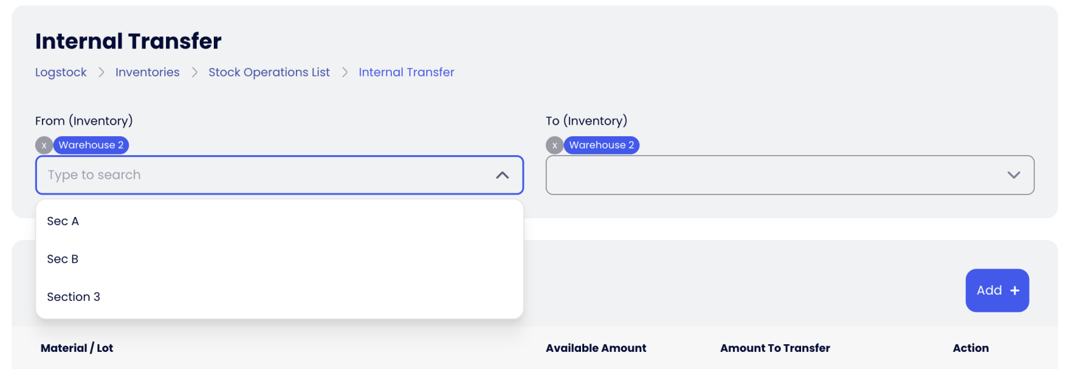1069x369 pixels.
Task: Click Material / Lot column header
Action: tap(77, 348)
